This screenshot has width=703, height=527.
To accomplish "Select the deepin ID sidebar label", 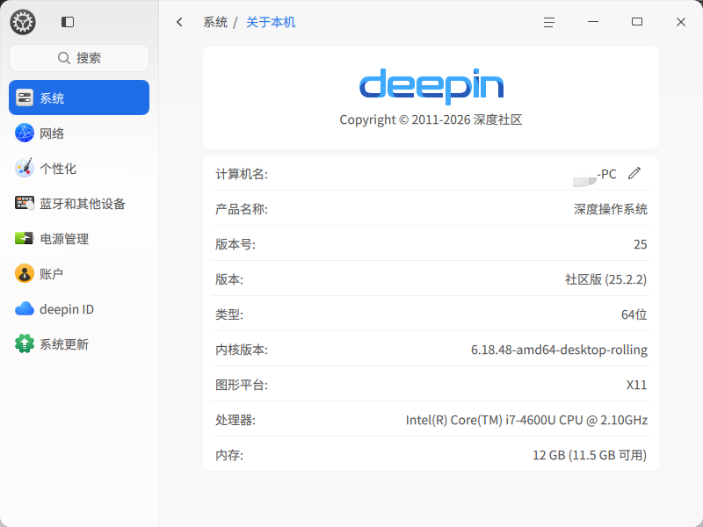I will [x=67, y=309].
